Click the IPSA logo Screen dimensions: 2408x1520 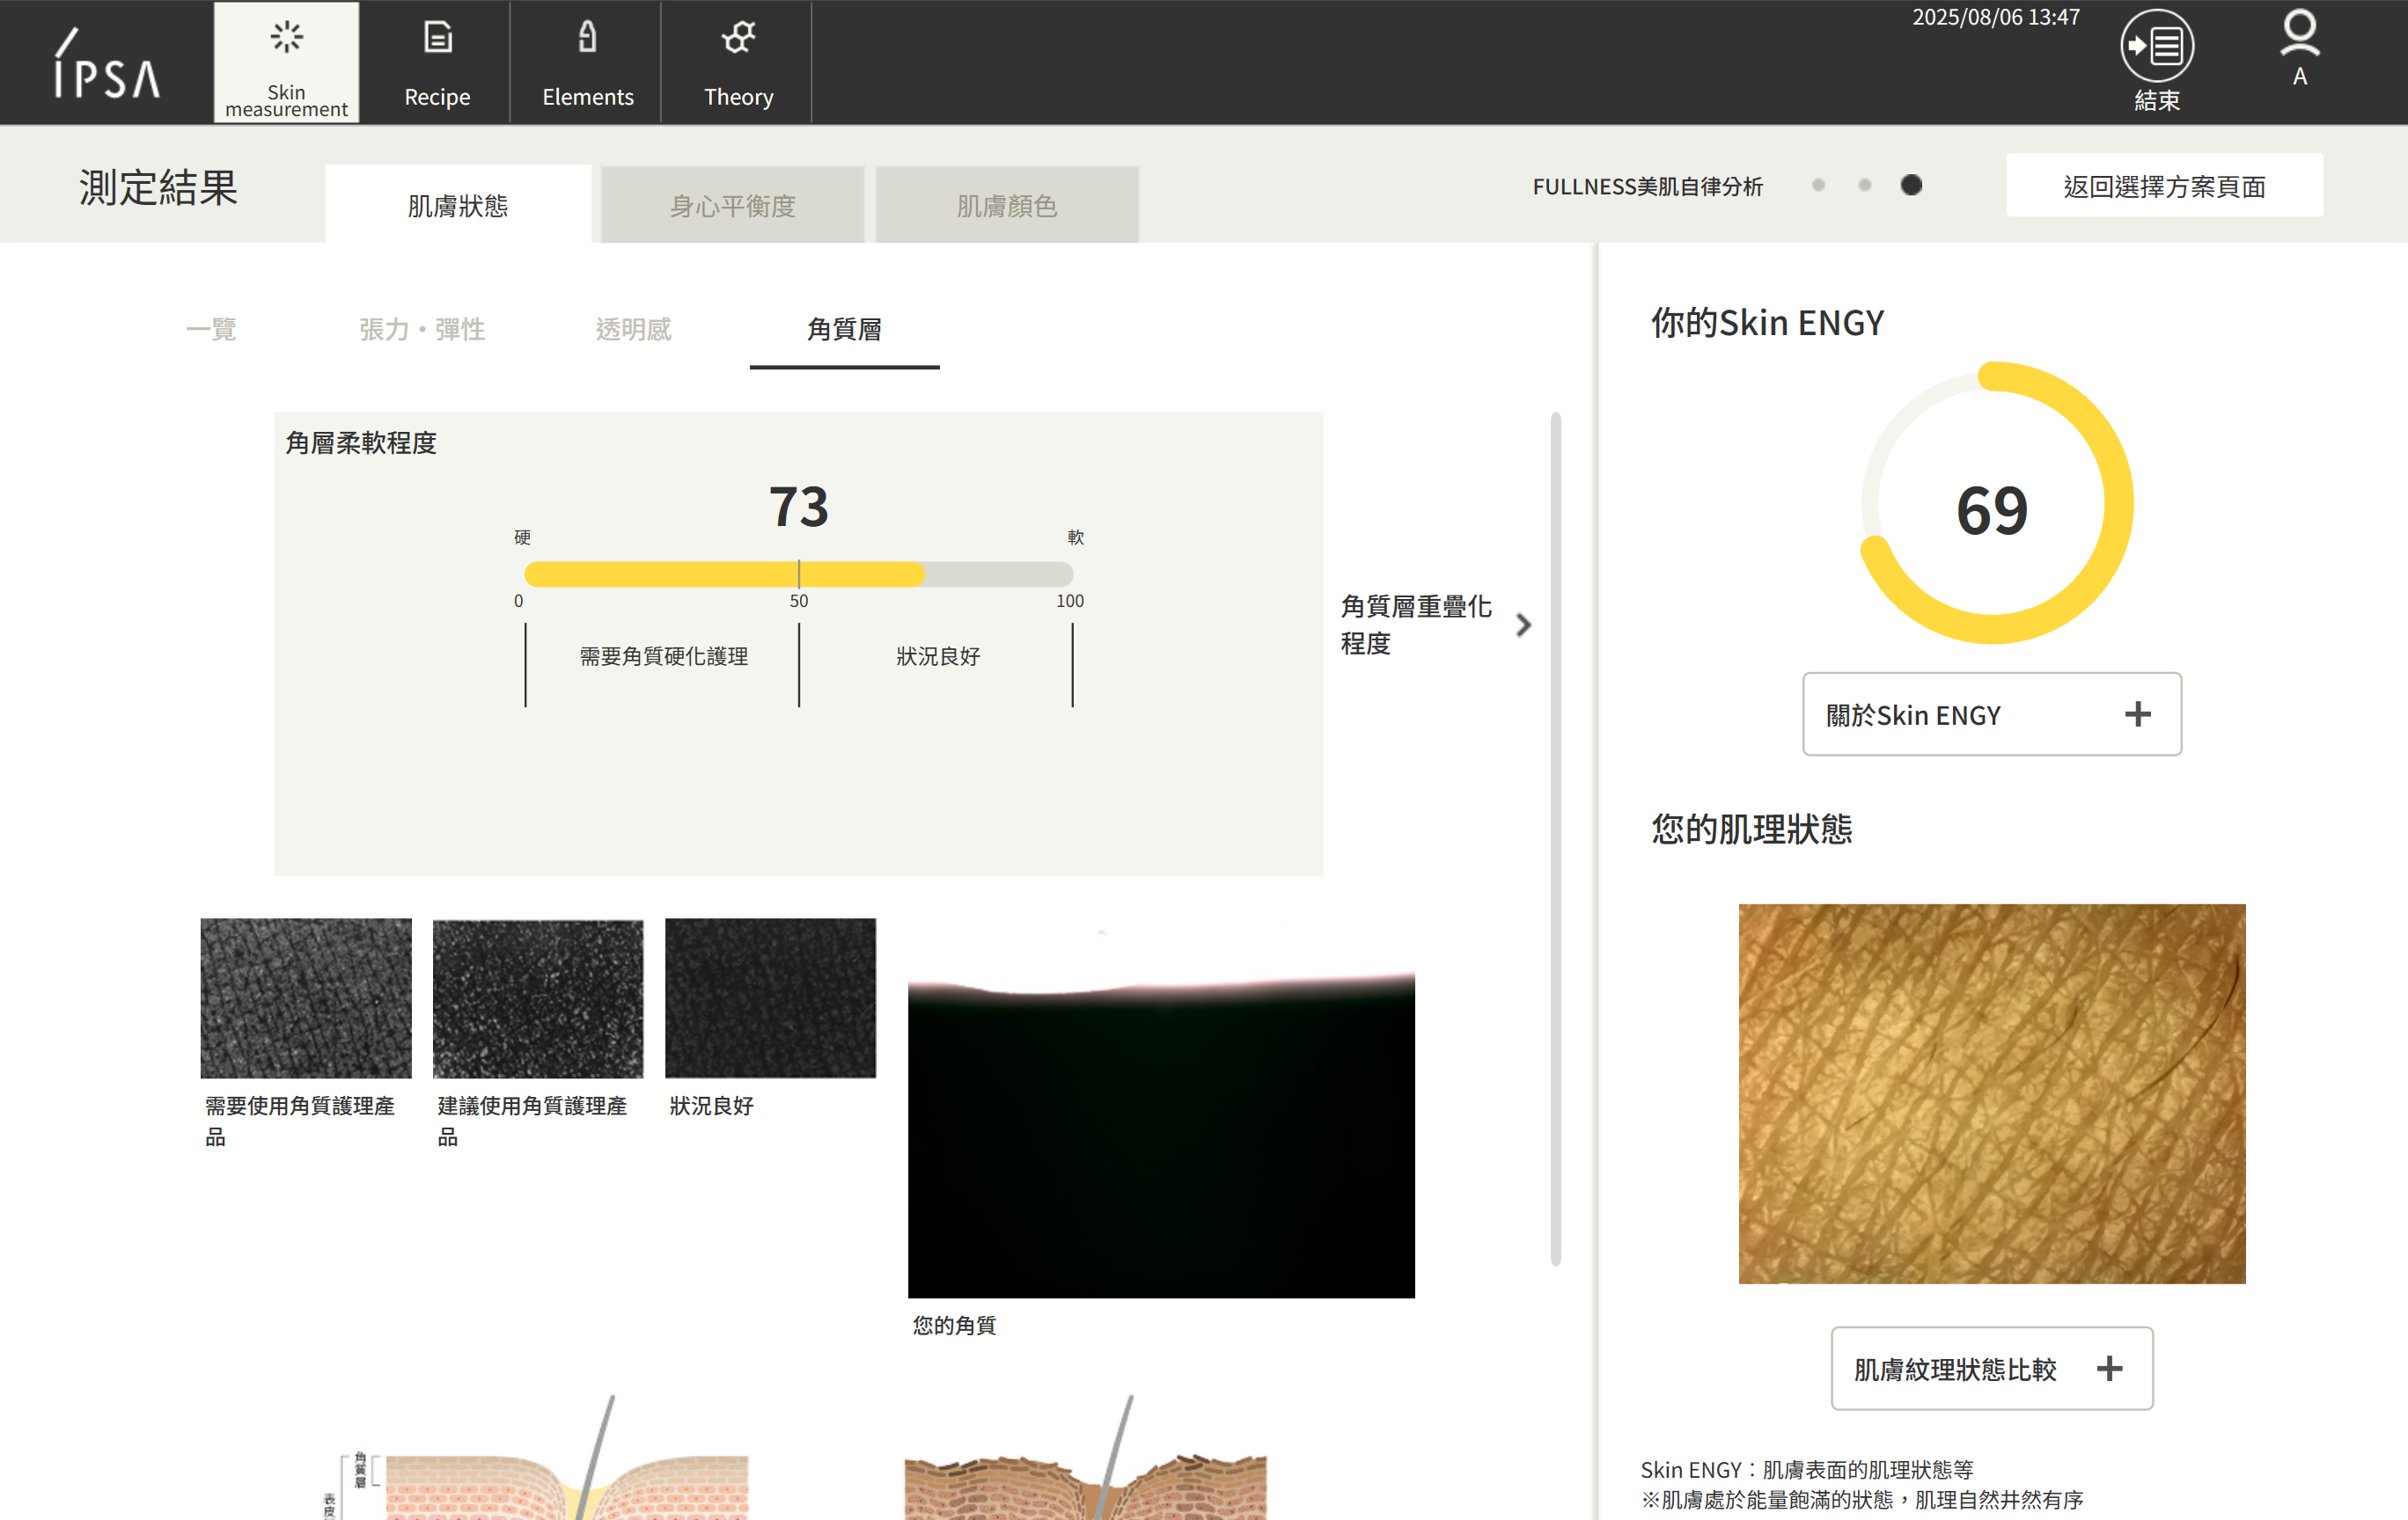(106, 64)
